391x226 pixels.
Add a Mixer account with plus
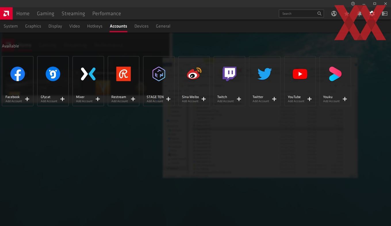pos(98,99)
